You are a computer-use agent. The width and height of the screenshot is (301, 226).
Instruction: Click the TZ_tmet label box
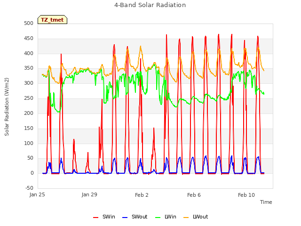[52, 20]
